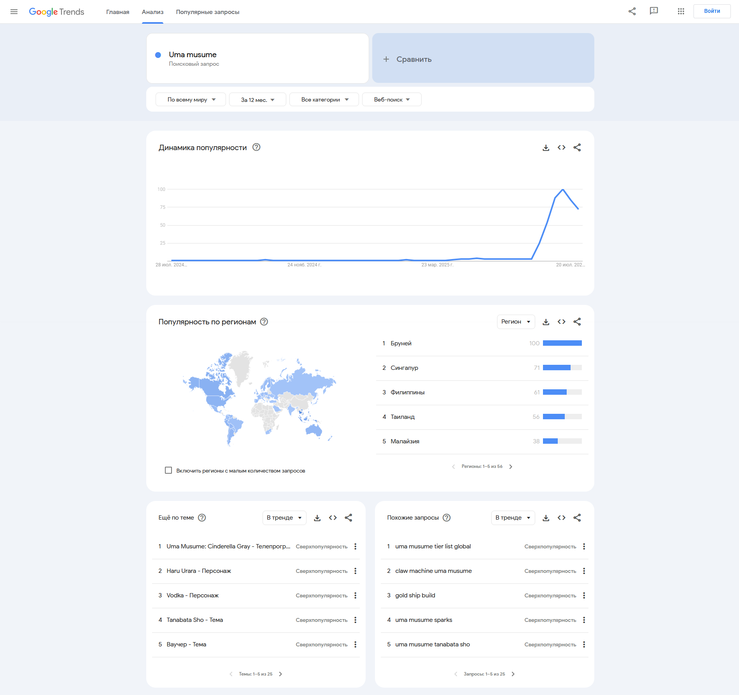739x695 pixels.
Task: Select the Филиппины region row
Action: pos(482,392)
